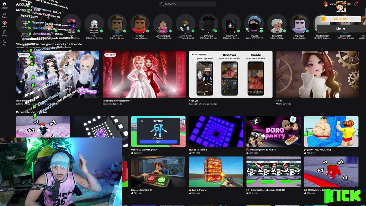Open fandjo972's avatar in connections

[x=140, y=24]
